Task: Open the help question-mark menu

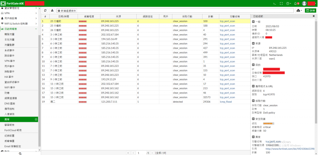Action: click(288, 3)
